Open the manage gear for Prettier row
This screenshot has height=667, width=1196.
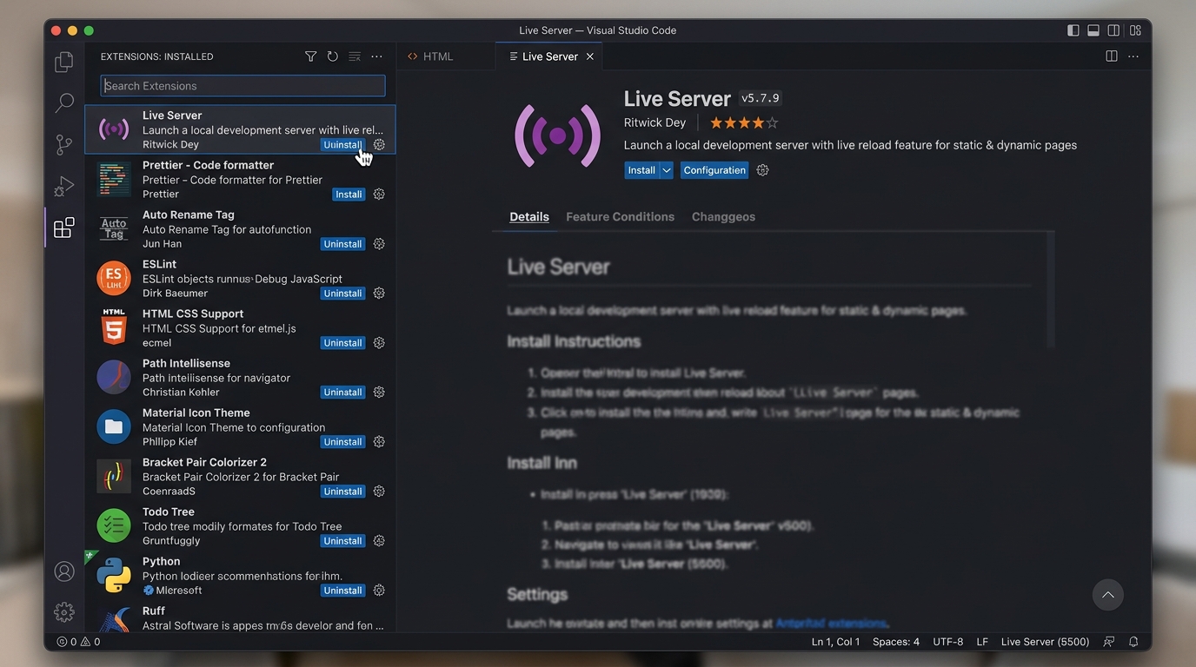379,195
